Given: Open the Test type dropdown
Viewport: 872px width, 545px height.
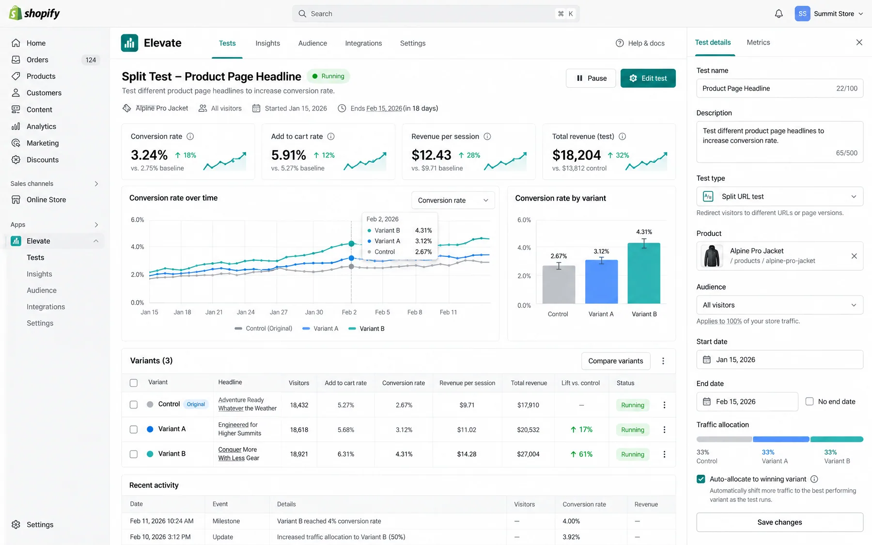Looking at the screenshot, I should (x=780, y=197).
